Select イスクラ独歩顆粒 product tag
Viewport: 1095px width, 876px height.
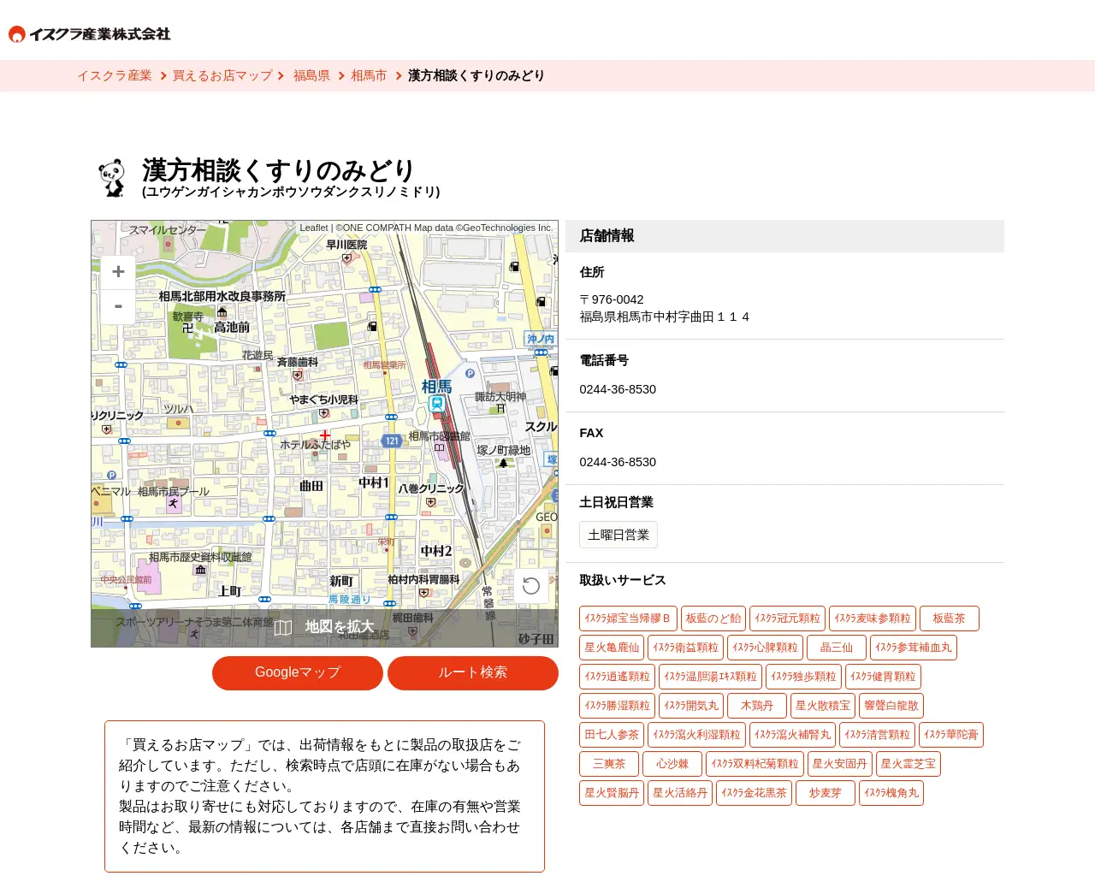(x=803, y=677)
